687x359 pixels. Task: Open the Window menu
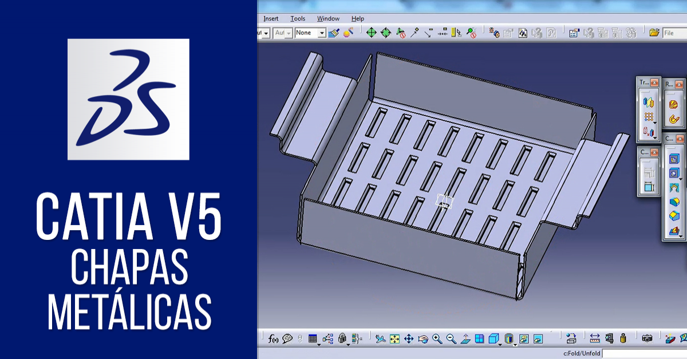328,18
